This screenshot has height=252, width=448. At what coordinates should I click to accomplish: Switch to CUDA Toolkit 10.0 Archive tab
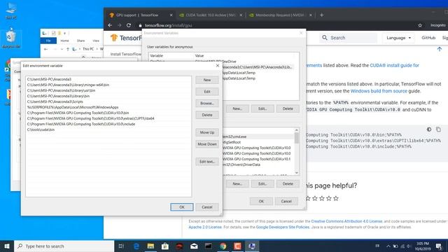point(210,15)
